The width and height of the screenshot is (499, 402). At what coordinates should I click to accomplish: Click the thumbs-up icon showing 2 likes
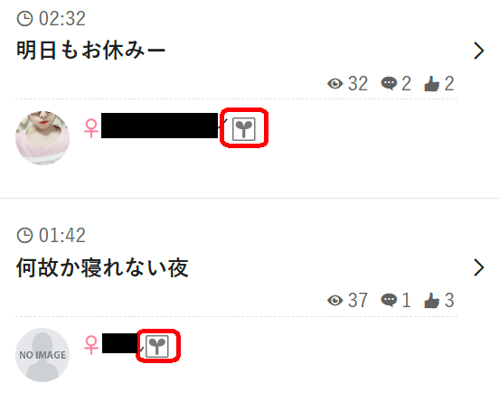[x=432, y=84]
